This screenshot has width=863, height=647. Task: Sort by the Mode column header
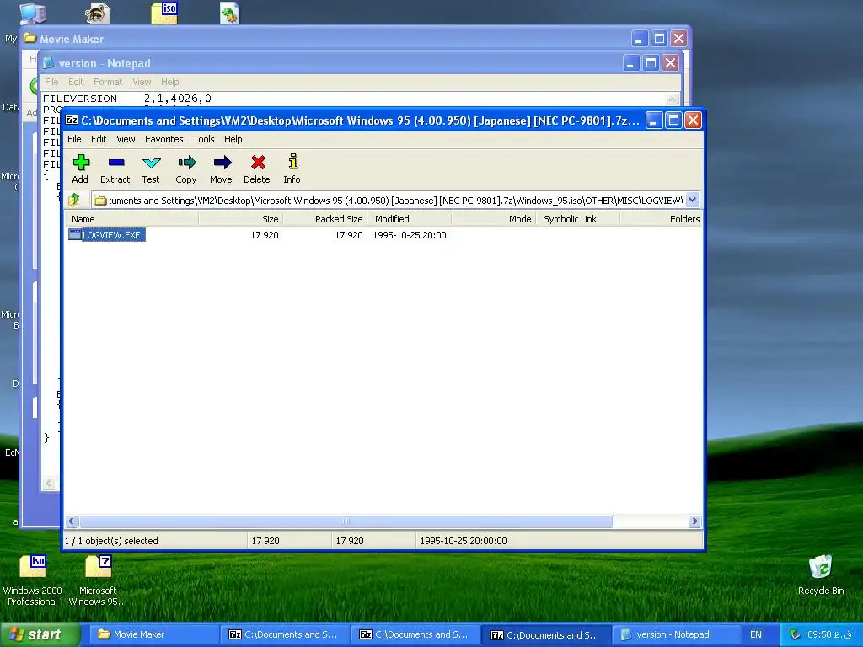pyautogui.click(x=493, y=219)
